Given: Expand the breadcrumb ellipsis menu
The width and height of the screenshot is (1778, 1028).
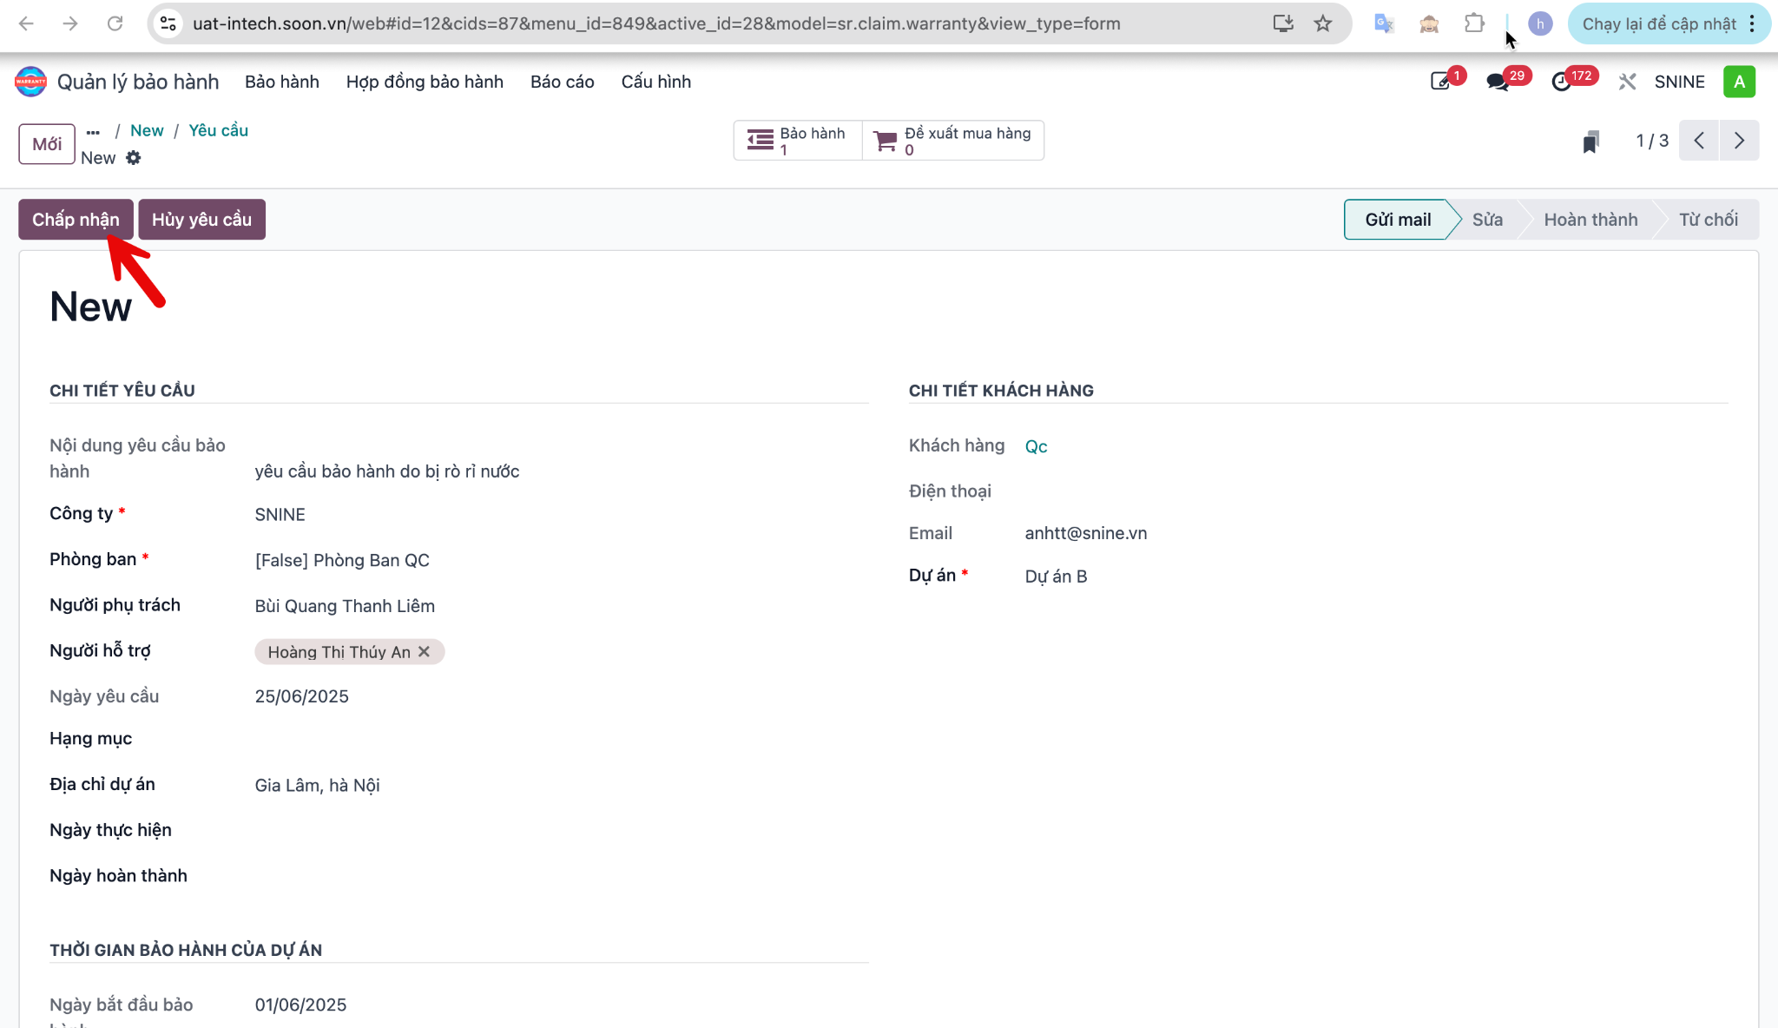Looking at the screenshot, I should 93,131.
